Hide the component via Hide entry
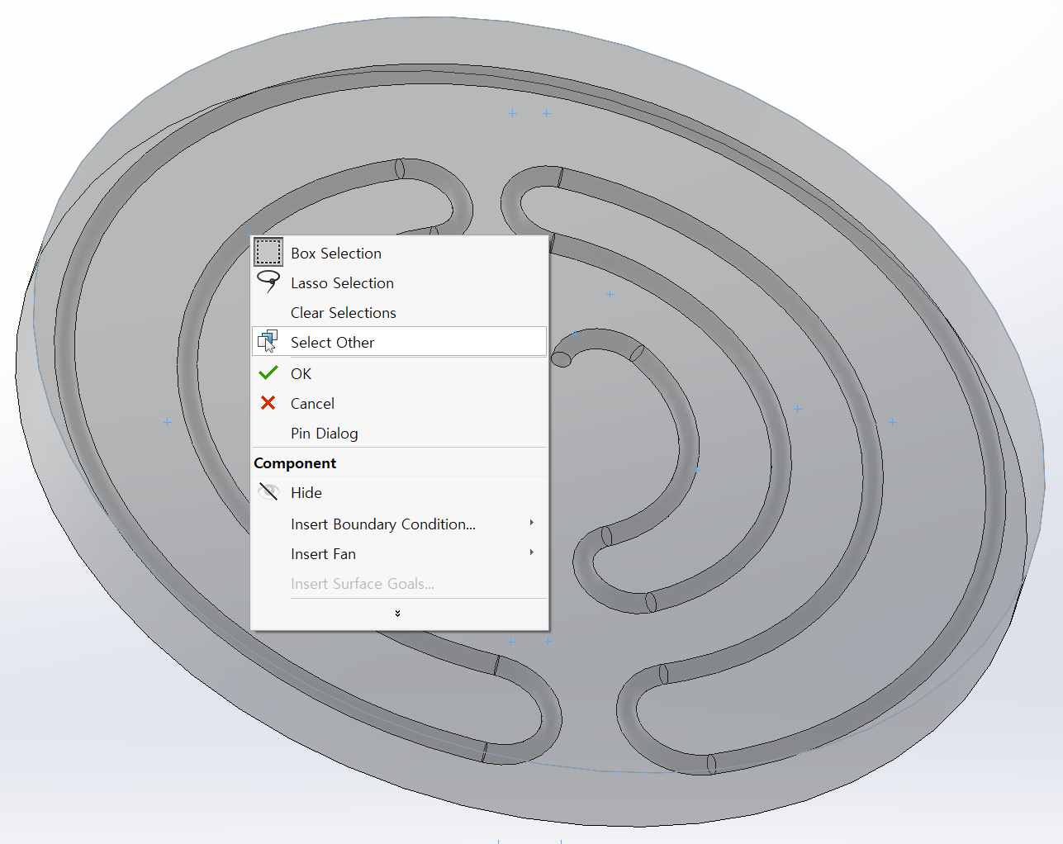This screenshot has height=844, width=1063. tap(399, 492)
